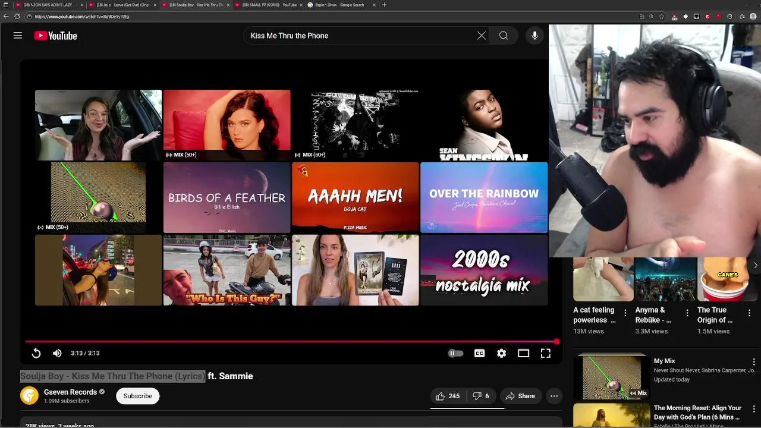Open the My Mix sidebar thumbnail
761x428 pixels.
point(611,377)
